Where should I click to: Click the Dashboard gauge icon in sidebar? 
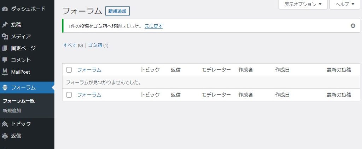tap(5, 8)
